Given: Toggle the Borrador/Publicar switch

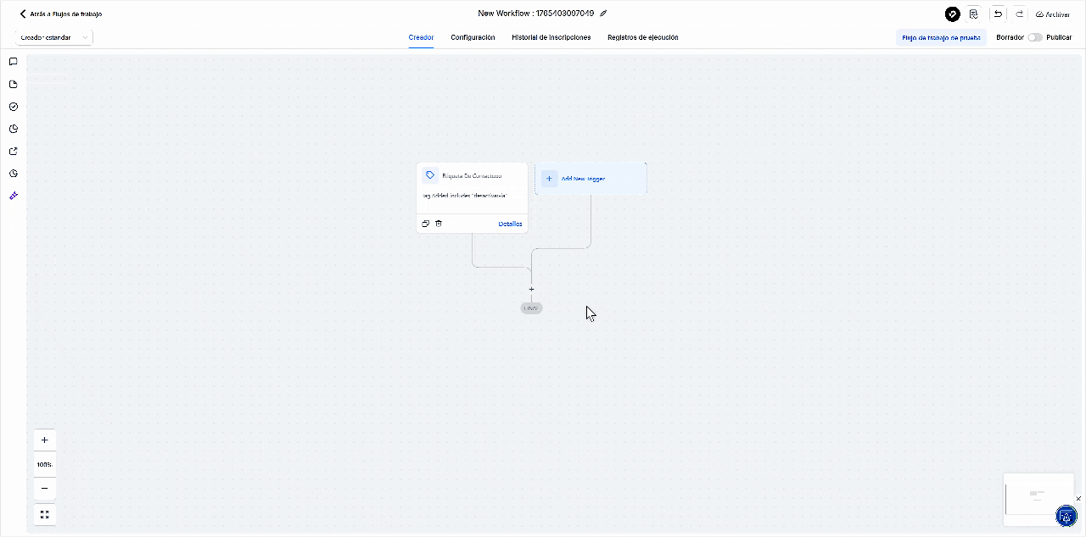Looking at the screenshot, I should tap(1034, 37).
